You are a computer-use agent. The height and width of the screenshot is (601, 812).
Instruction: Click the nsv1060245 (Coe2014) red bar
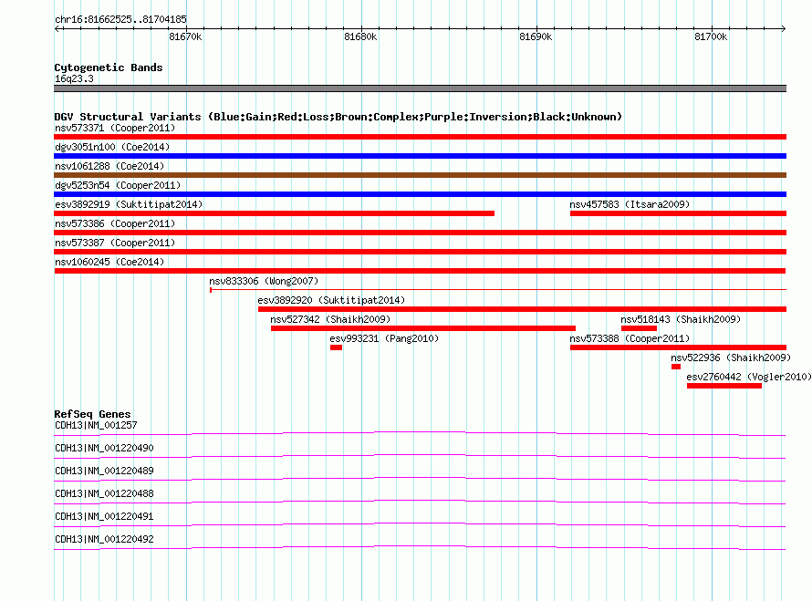tap(420, 271)
